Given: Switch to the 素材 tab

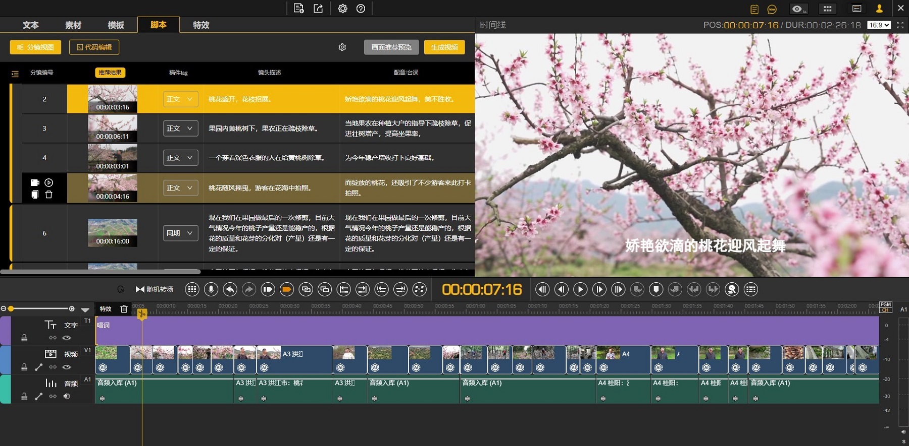Looking at the screenshot, I should [73, 25].
